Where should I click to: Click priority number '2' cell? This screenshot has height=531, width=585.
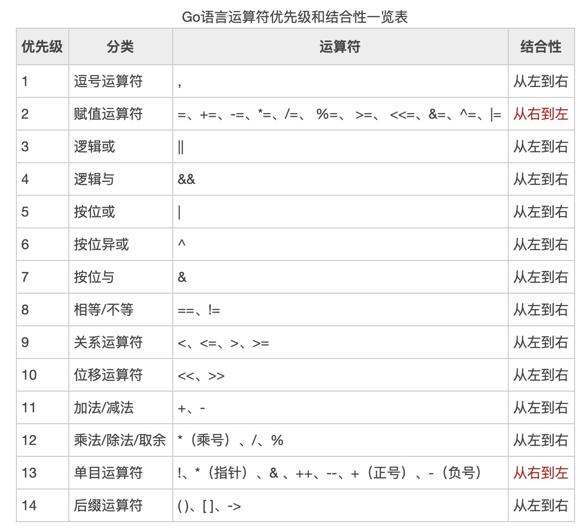coord(42,114)
